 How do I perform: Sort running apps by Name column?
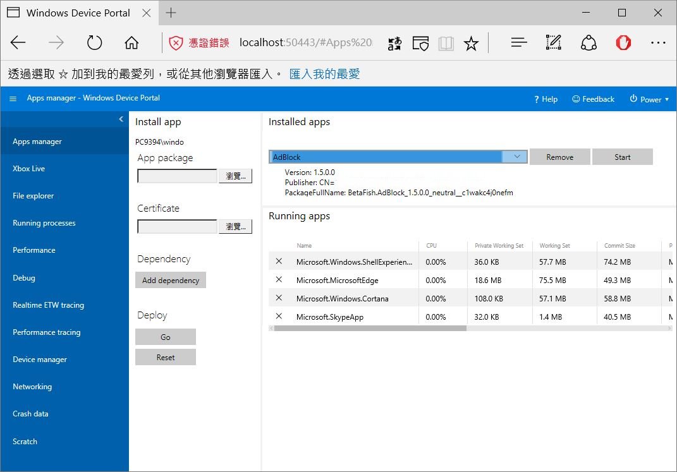click(304, 246)
